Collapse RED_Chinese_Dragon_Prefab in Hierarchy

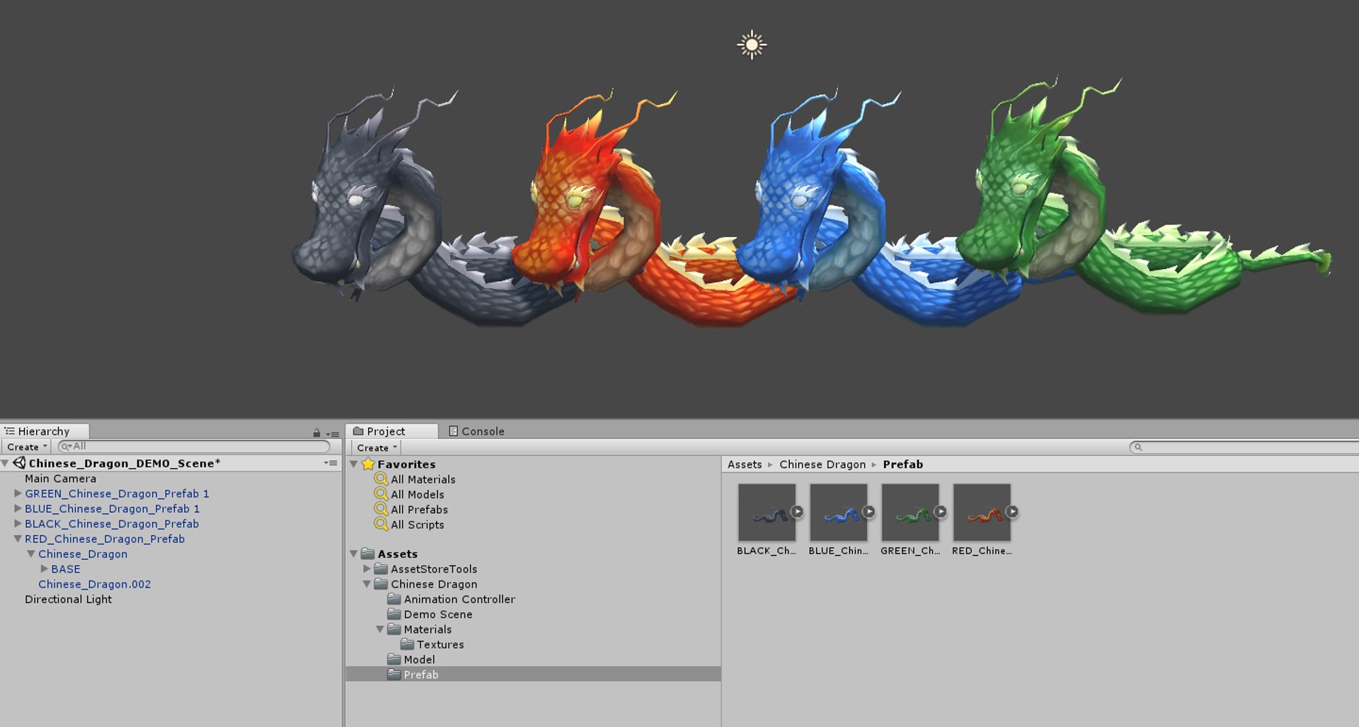point(18,539)
